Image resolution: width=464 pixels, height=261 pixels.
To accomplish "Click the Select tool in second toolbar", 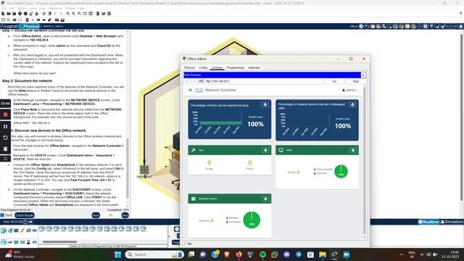I will pyautogui.click(x=3, y=20).
